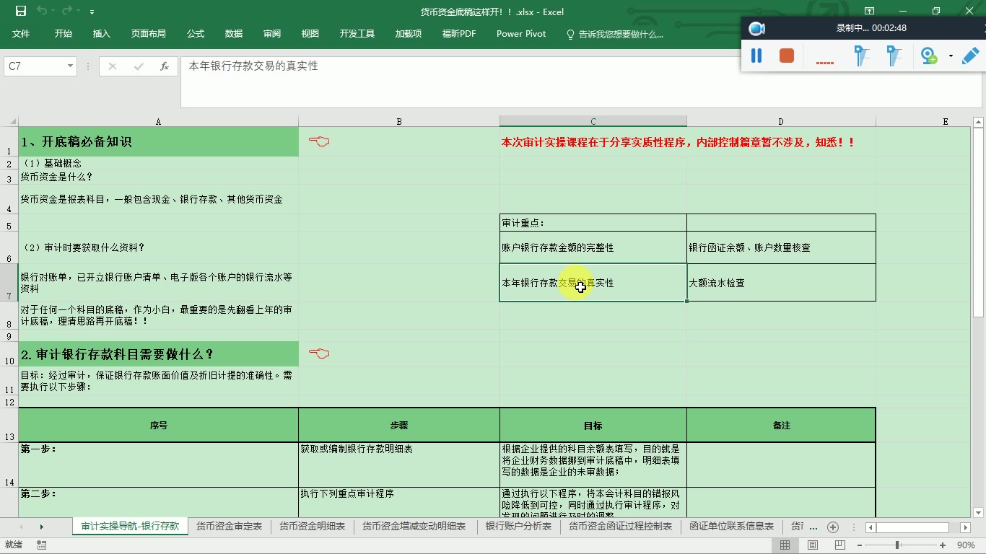Switch to the 货币资金明细表 sheet tab
This screenshot has width=986, height=554.
pos(313,527)
